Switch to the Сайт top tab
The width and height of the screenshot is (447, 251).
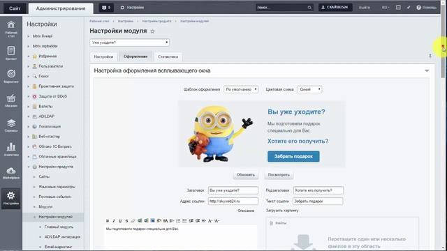(x=15, y=8)
